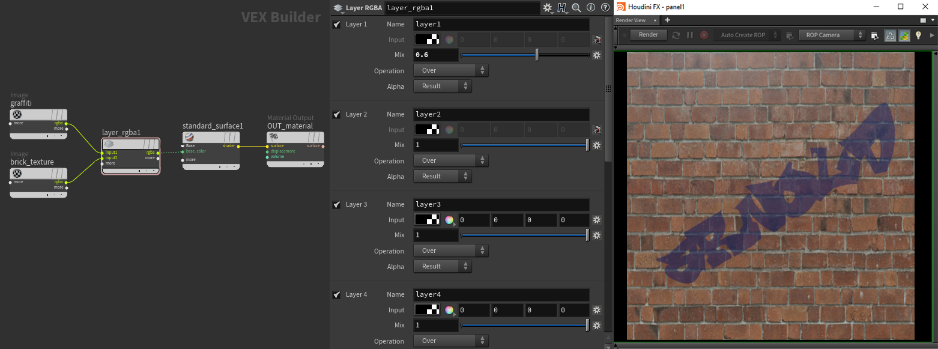
Task: Select the graffiti Image node
Action: (x=38, y=124)
